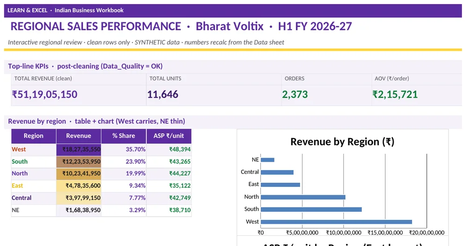The width and height of the screenshot is (466, 246).
Task: Select East revenue cell ₹4,78,35,600
Action: tap(79, 186)
